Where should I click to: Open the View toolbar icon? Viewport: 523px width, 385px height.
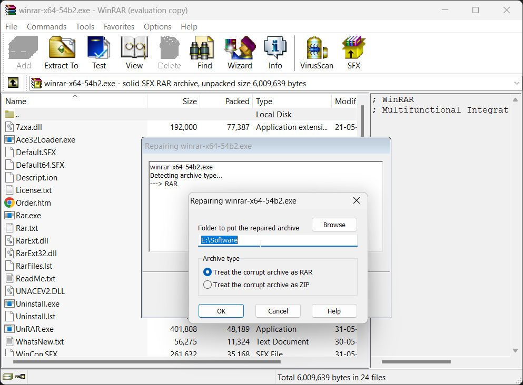(x=134, y=48)
